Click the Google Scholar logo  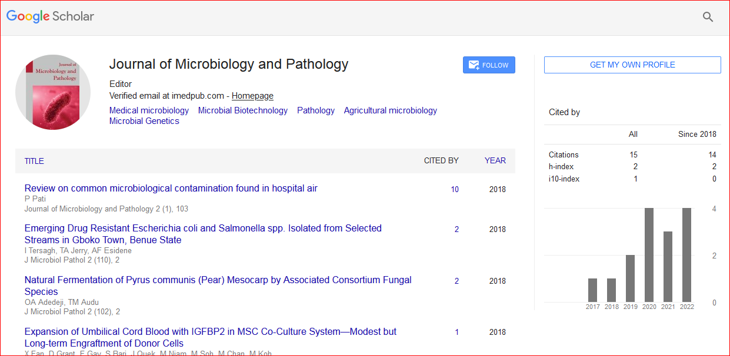click(x=51, y=16)
